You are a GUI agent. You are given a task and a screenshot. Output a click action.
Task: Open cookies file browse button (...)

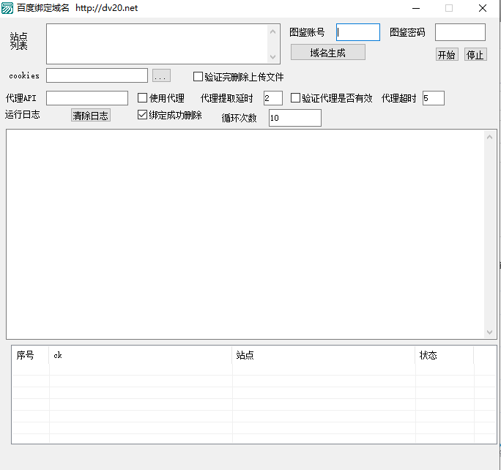(161, 75)
